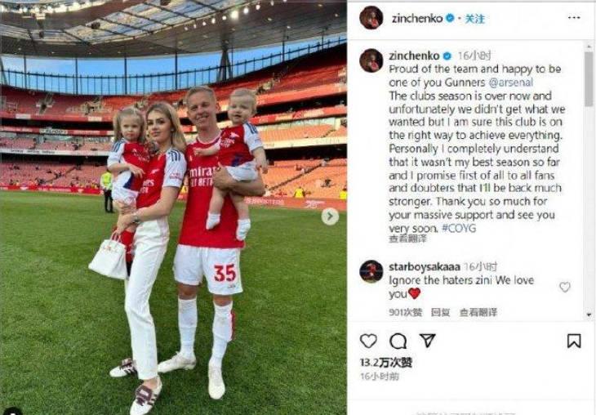
Task: Open starboysakaaa username link
Action: coord(425,266)
